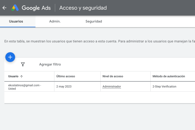Image resolution: width=195 pixels, height=130 pixels.
Task: Click the Último acceso column header
Action: [66, 76]
